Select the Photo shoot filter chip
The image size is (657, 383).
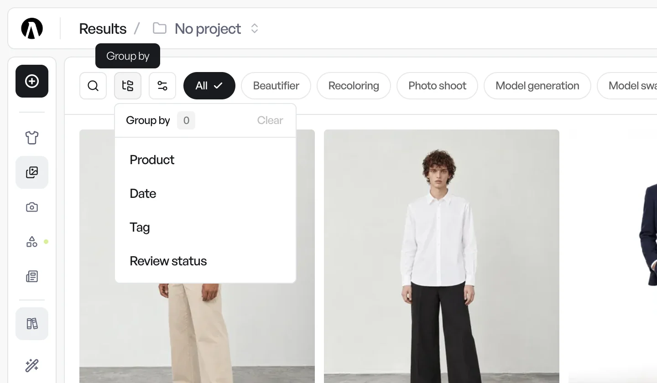[x=437, y=86]
